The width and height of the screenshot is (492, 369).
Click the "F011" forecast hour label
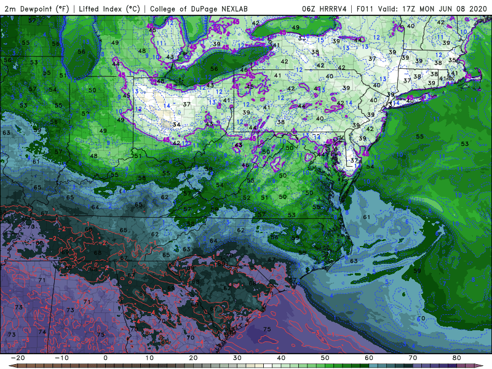pyautogui.click(x=365, y=9)
